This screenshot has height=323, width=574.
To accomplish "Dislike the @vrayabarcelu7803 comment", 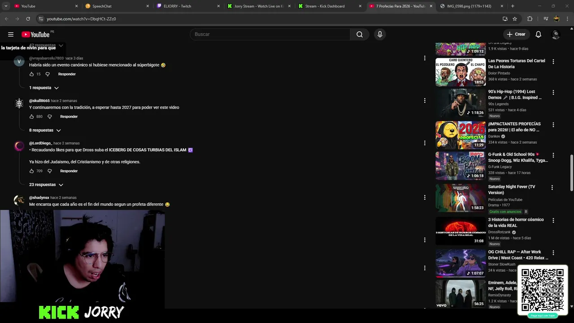I will point(48,74).
